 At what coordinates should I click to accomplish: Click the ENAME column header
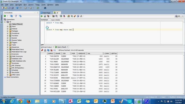(58, 53)
